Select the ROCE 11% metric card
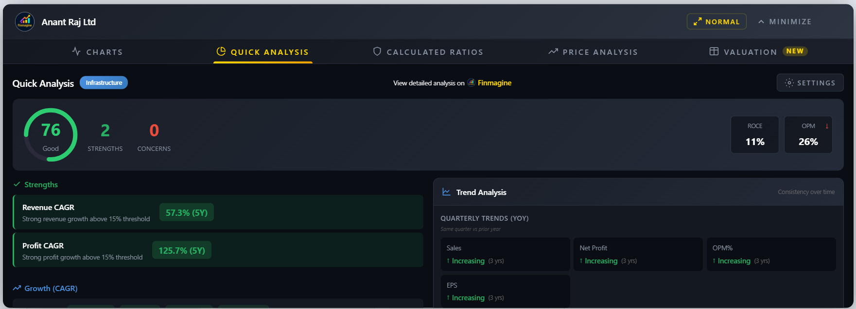The width and height of the screenshot is (856, 309). pyautogui.click(x=754, y=135)
